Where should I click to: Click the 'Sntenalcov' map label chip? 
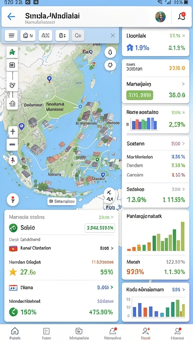(62, 201)
